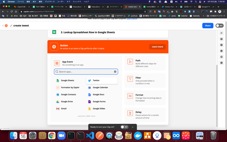The image size is (227, 142).
Task: Click the pencil icon to rename the Zap
Action: pyautogui.click(x=11, y=26)
